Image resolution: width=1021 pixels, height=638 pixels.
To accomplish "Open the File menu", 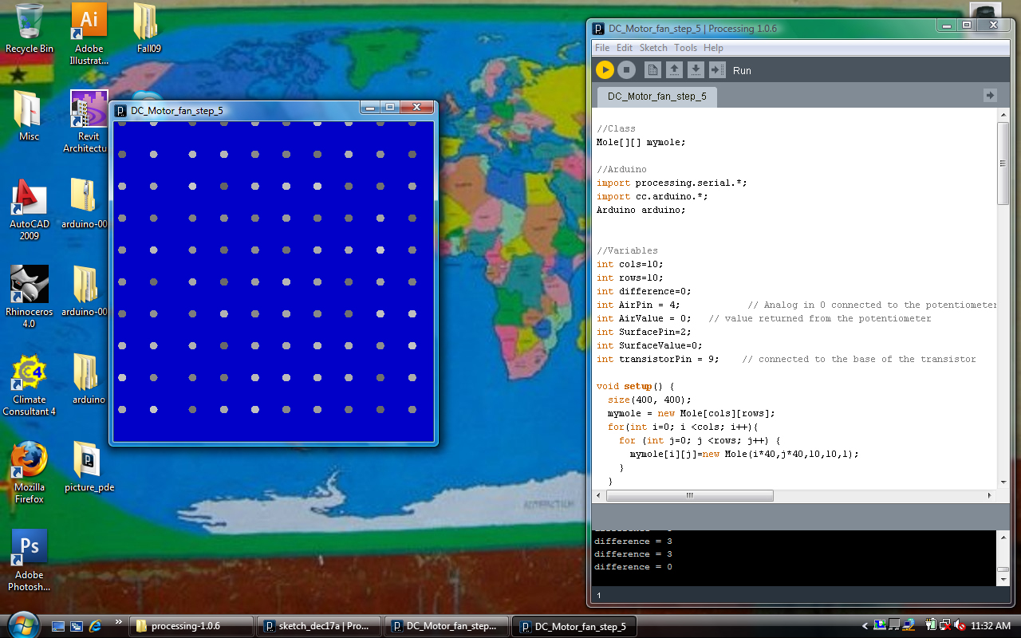I will point(602,48).
